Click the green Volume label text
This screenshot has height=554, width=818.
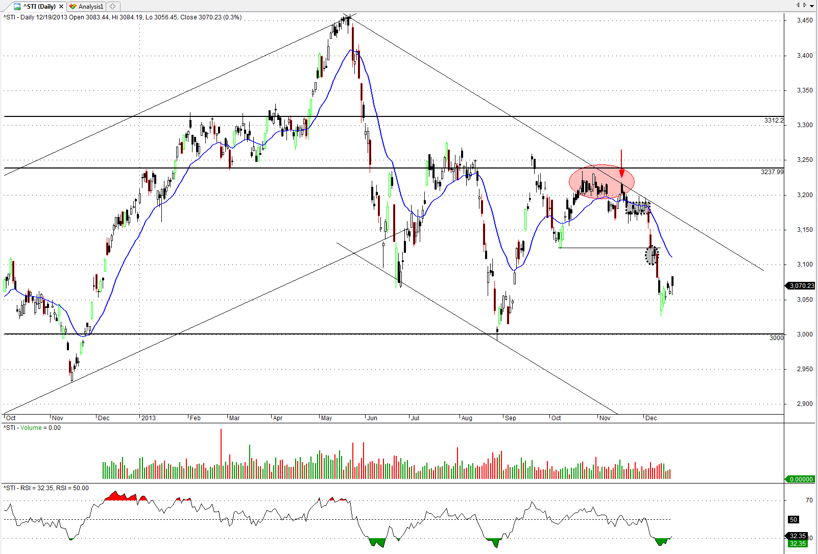pyautogui.click(x=31, y=428)
